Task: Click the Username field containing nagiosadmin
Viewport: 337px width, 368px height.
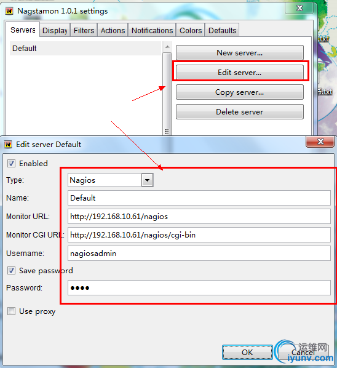Action: point(199,254)
